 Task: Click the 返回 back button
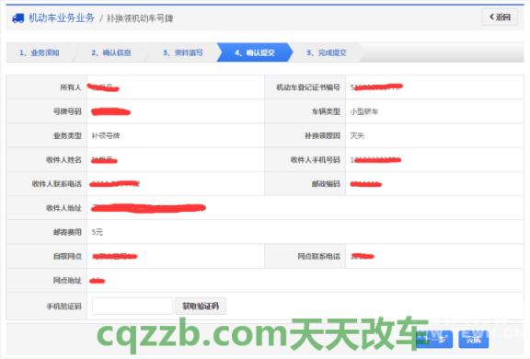(500, 17)
